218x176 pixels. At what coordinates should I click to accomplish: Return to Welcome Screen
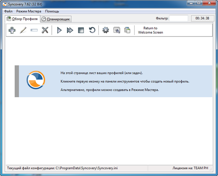point(150,30)
